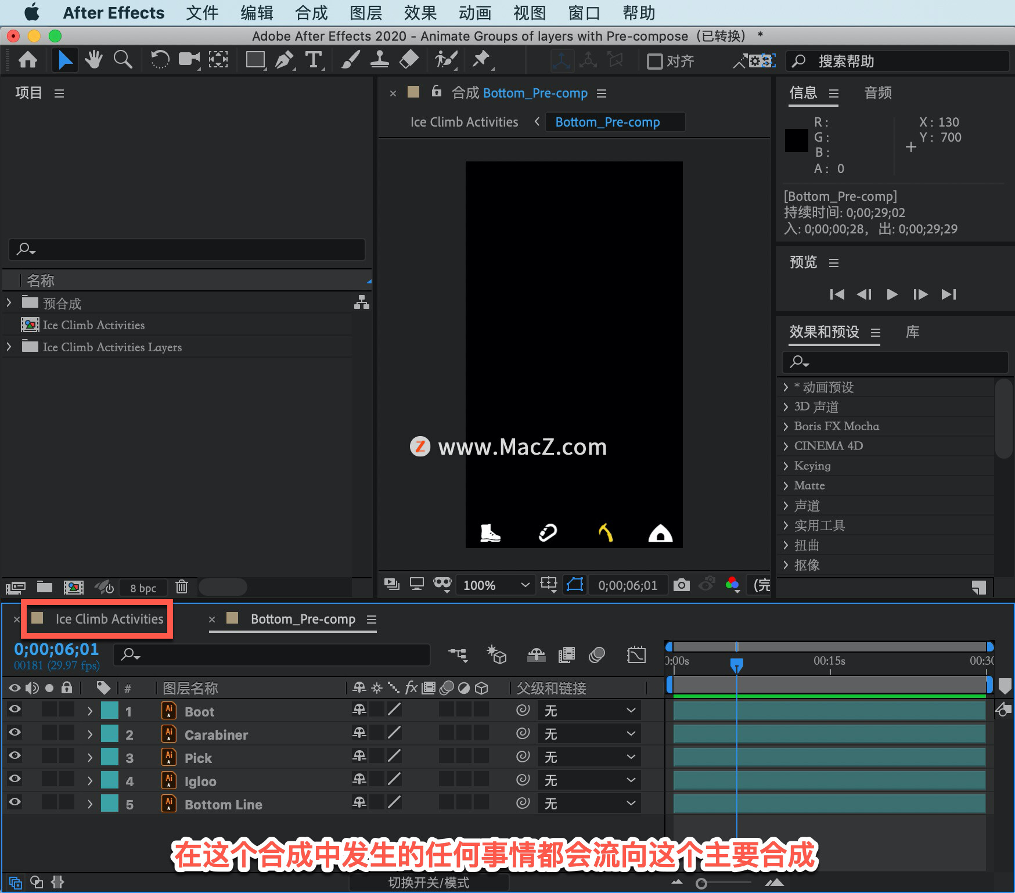Screen dimensions: 1015x893
Task: Hide the Boot layer eye toggle
Action: (x=15, y=709)
